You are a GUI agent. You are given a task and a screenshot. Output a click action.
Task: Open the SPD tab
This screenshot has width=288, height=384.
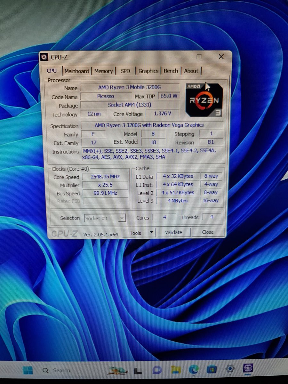(x=125, y=71)
